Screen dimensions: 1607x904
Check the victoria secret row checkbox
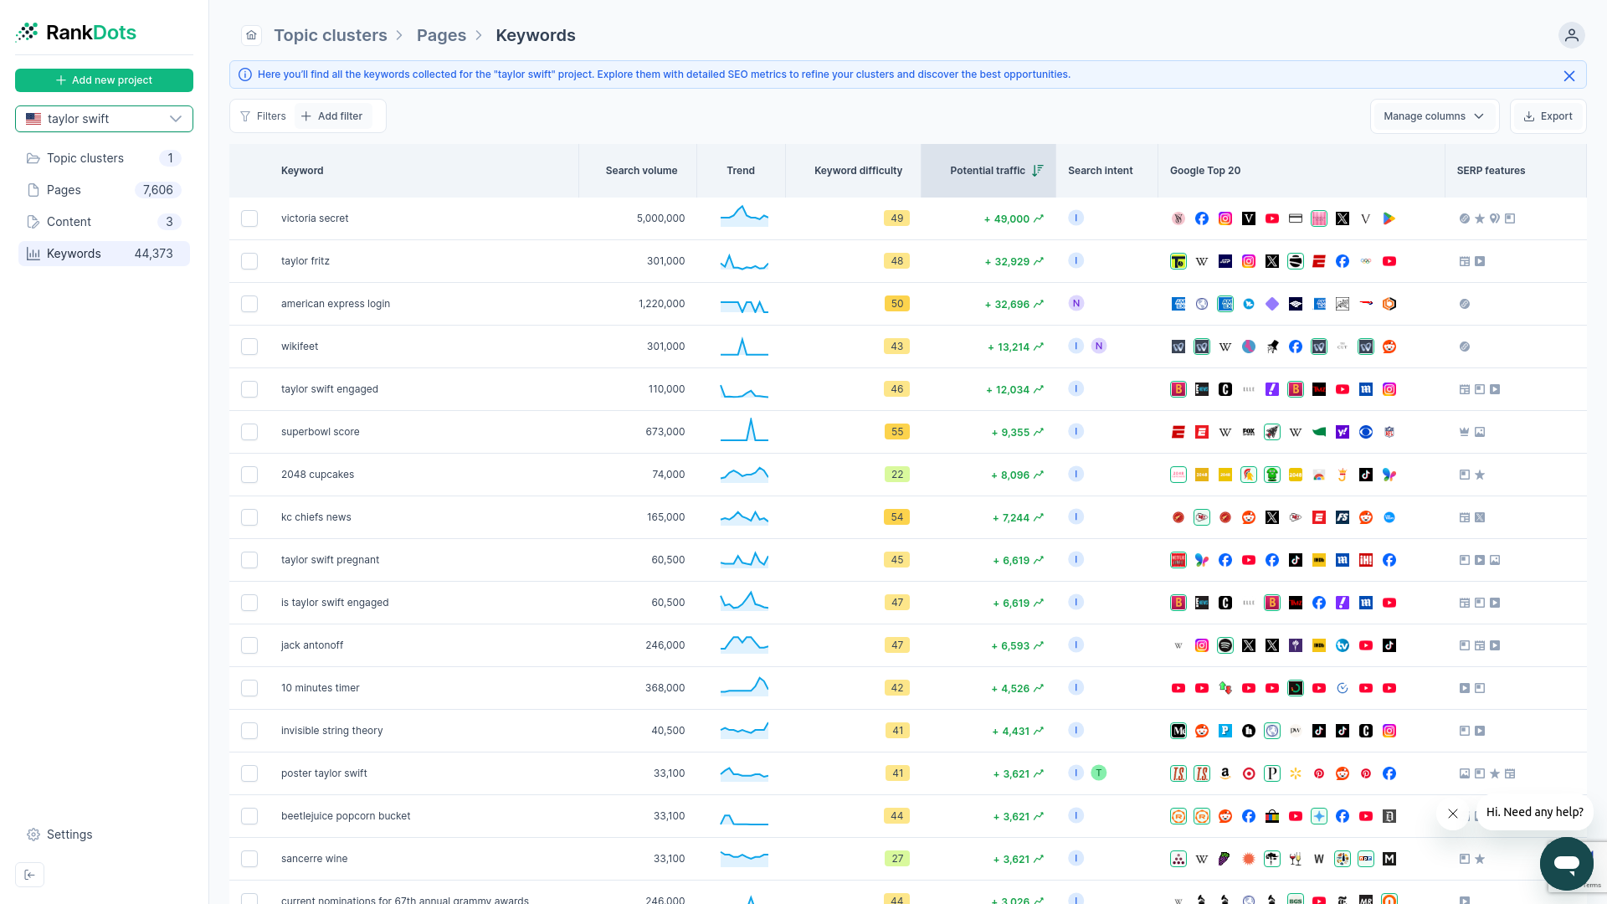click(x=249, y=218)
